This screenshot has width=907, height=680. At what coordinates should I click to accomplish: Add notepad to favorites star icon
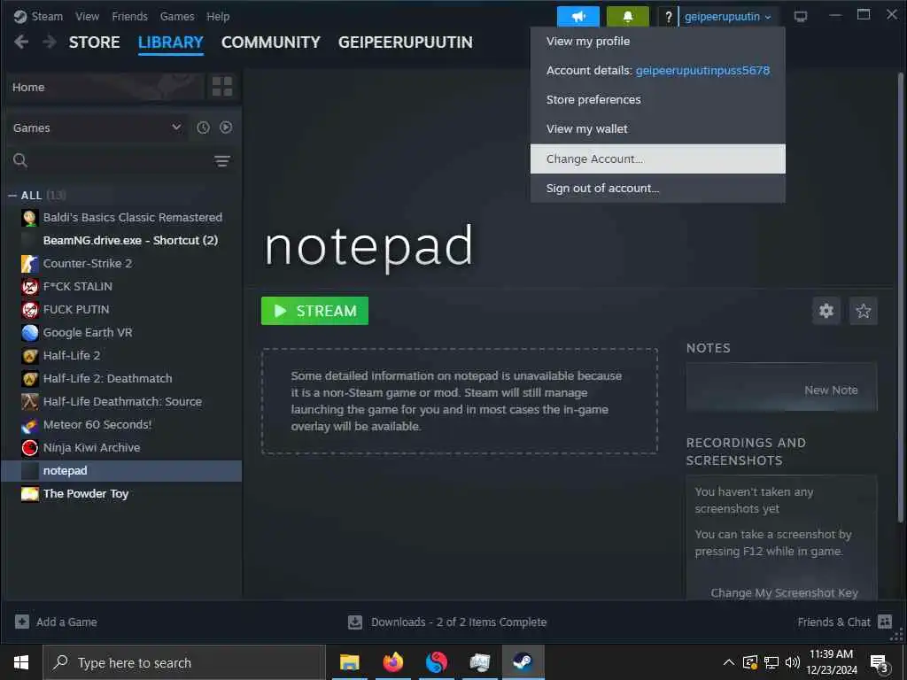coord(863,311)
